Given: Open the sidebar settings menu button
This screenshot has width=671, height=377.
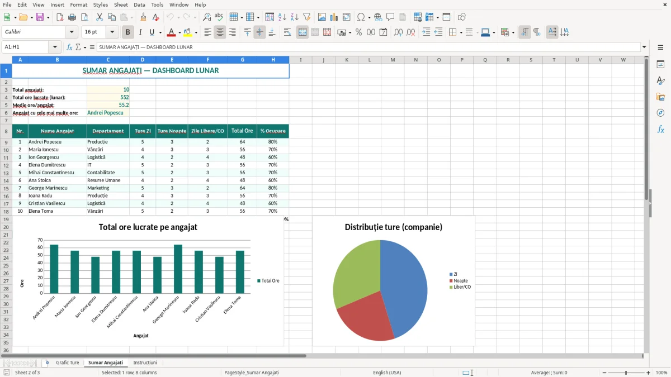Looking at the screenshot, I should pos(660,47).
